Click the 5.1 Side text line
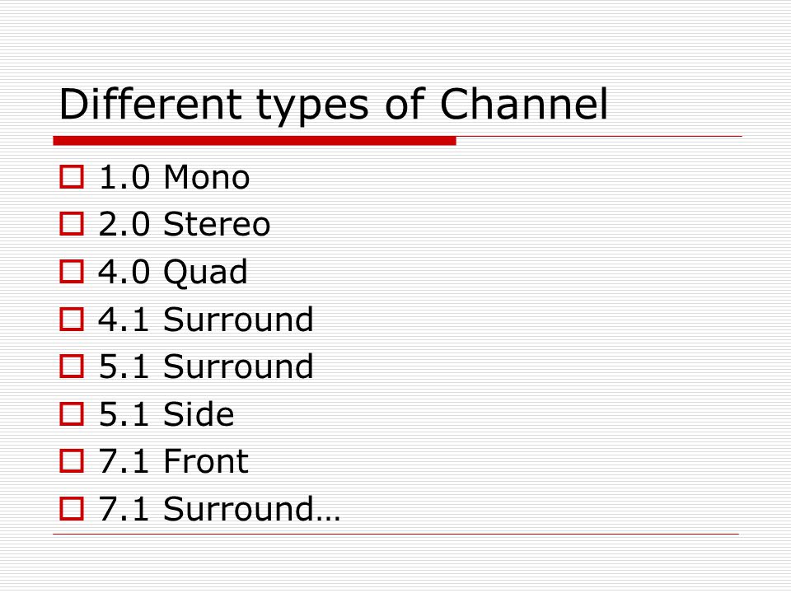The width and height of the screenshot is (791, 593). (x=166, y=413)
